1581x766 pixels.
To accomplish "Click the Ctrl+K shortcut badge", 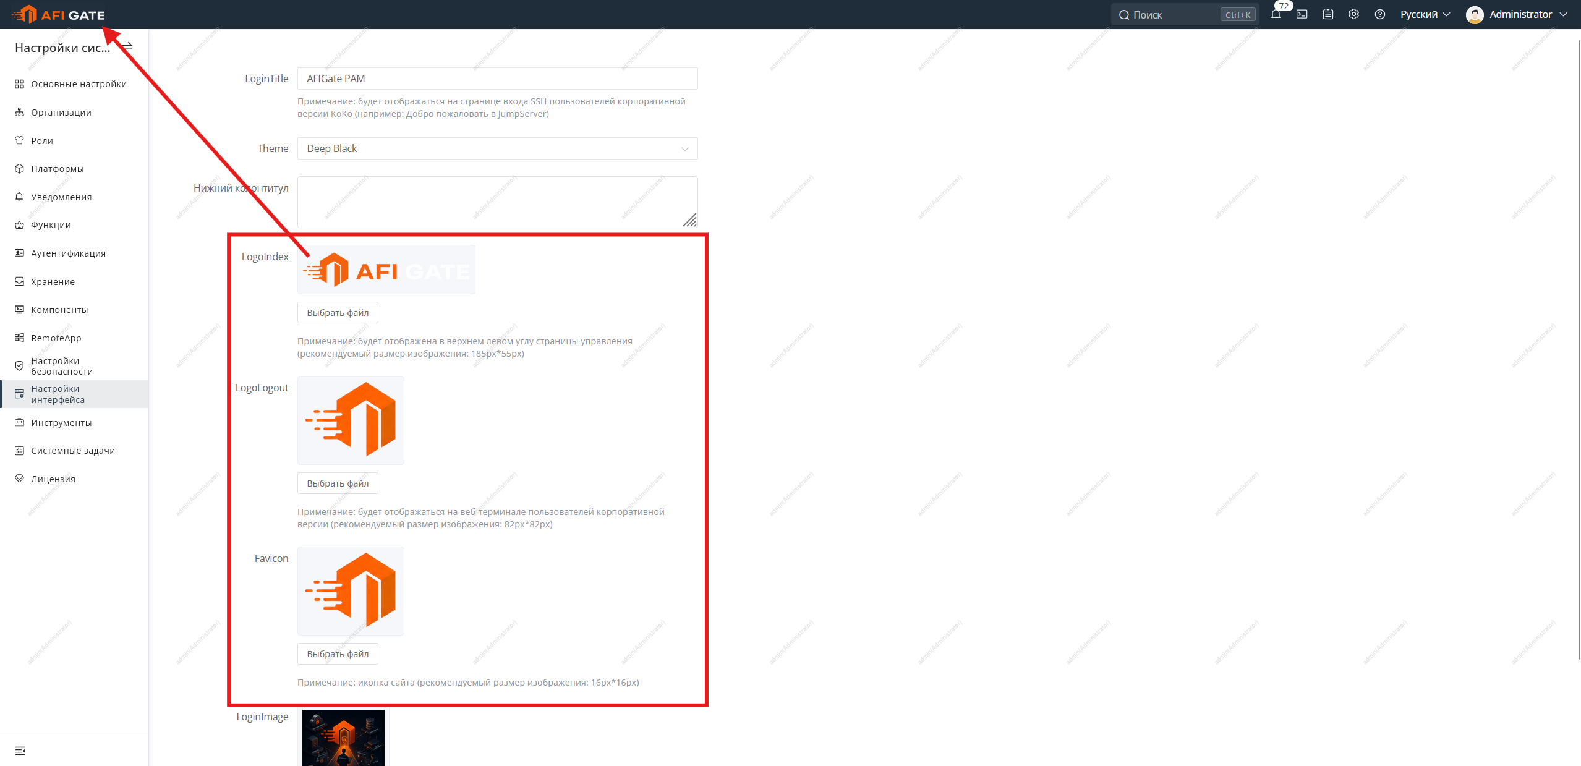I will [x=1238, y=15].
